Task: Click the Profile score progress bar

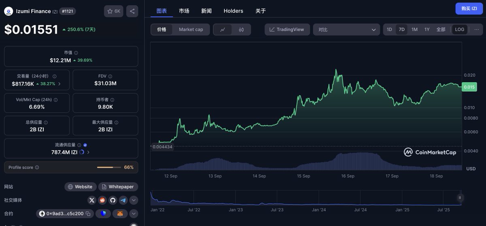Action: click(109, 167)
